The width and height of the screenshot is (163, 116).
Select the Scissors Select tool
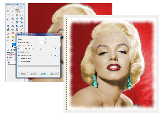point(13,15)
